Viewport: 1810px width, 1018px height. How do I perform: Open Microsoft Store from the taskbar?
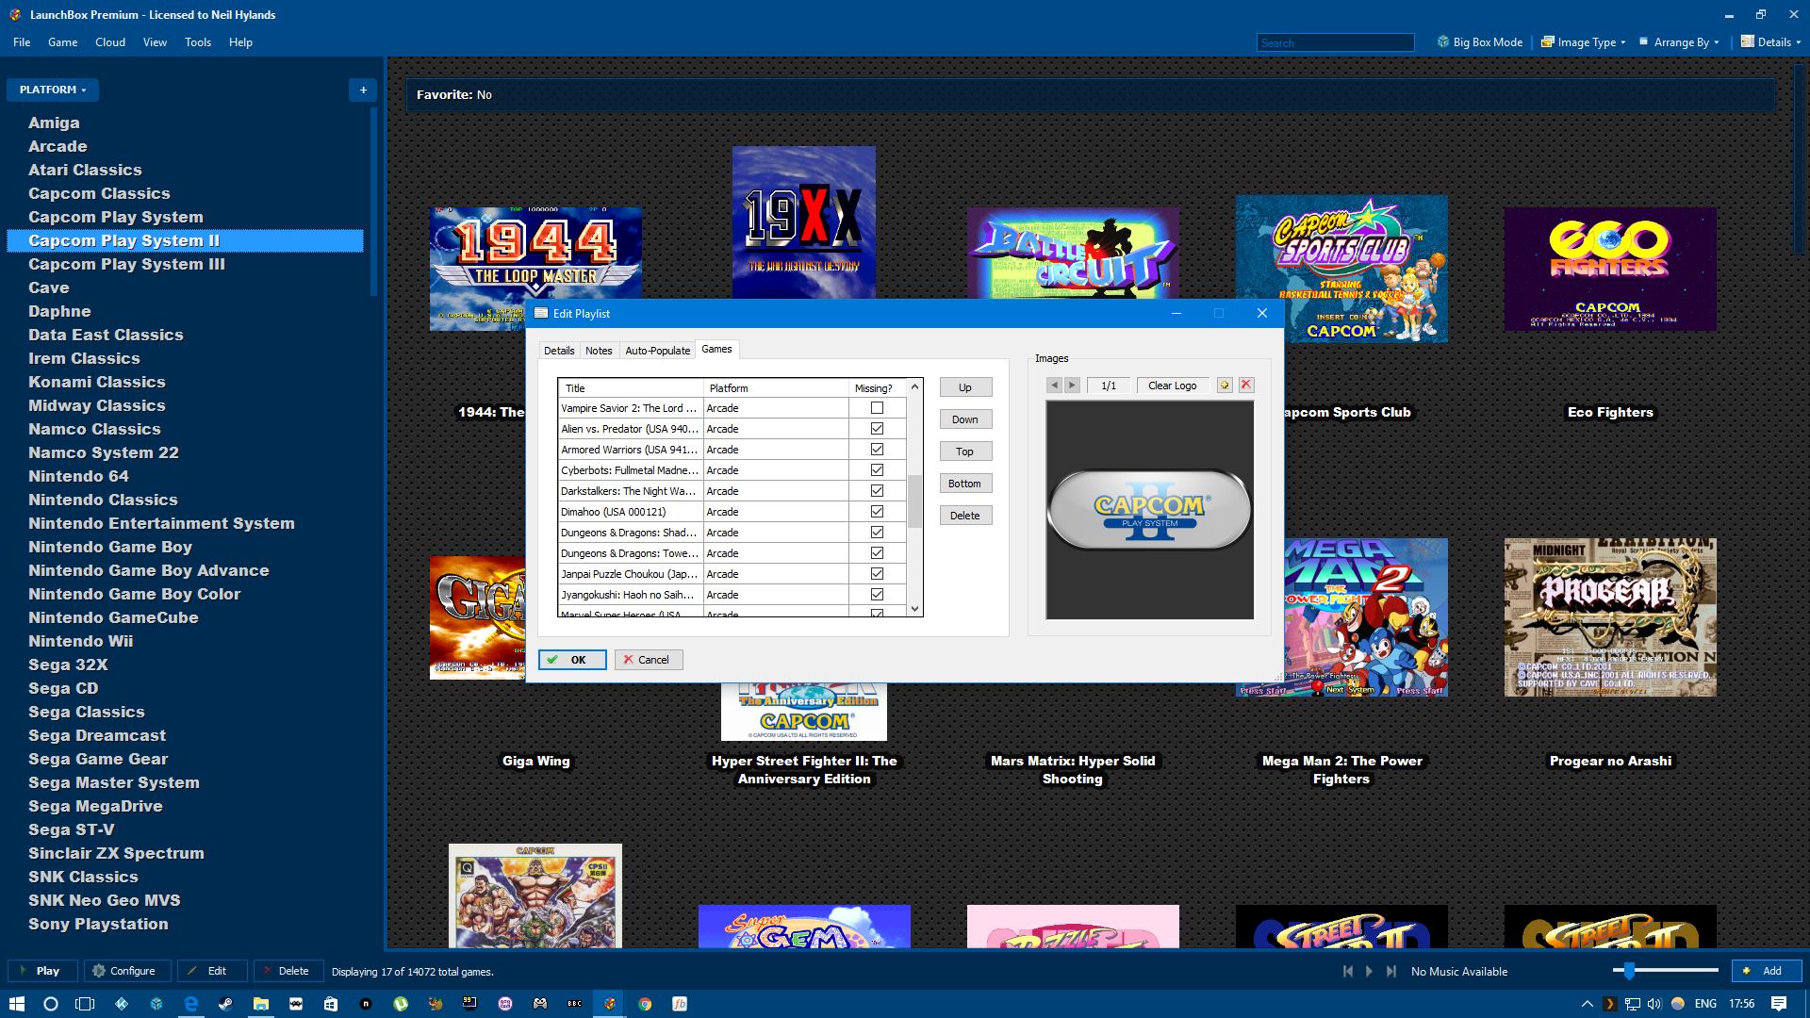pos(330,1004)
